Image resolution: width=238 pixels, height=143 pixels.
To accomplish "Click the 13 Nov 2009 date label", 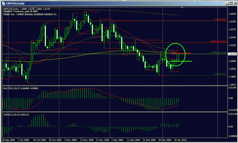I will [87, 140].
